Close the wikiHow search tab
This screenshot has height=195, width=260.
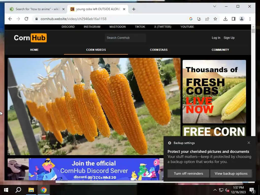63,9
